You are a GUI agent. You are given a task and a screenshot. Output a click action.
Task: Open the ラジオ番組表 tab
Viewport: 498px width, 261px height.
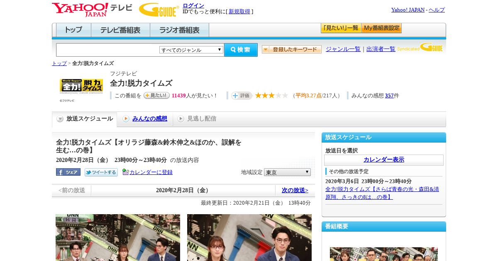(179, 30)
